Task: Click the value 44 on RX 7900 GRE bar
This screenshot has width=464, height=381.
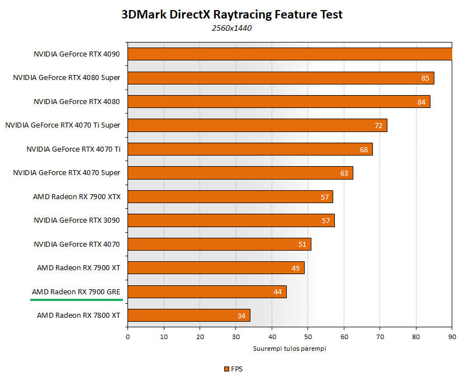Action: (278, 292)
